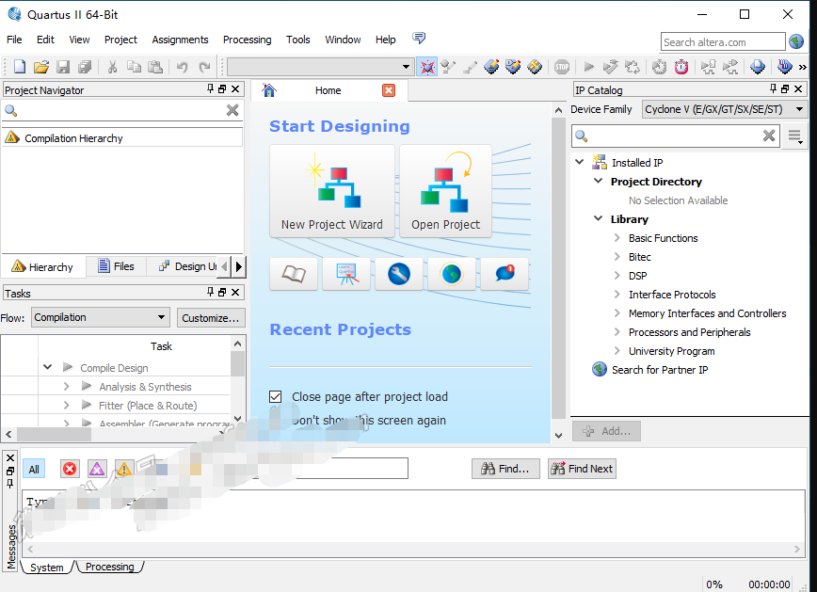Toggle the All messages filter
Screen dimensions: 817x592
[x=34, y=469]
